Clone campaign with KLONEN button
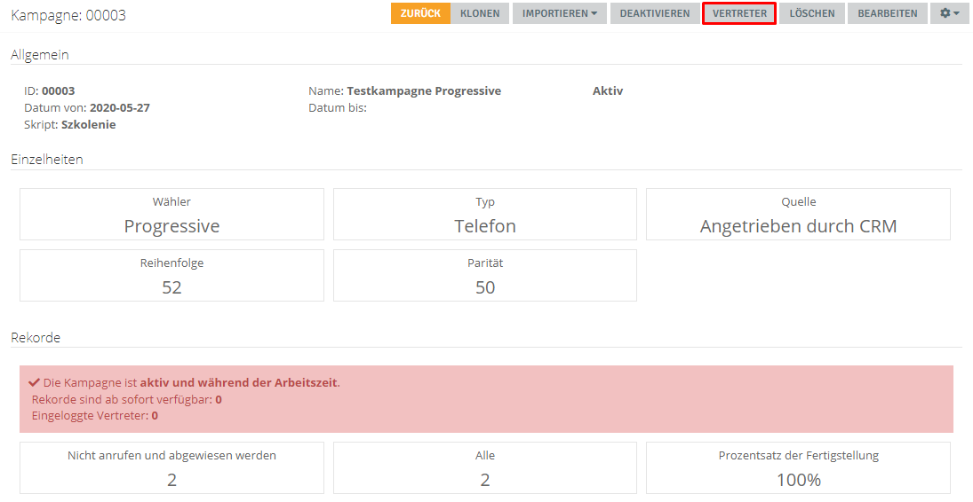Viewport: 973px width, 502px height. pyautogui.click(x=480, y=13)
